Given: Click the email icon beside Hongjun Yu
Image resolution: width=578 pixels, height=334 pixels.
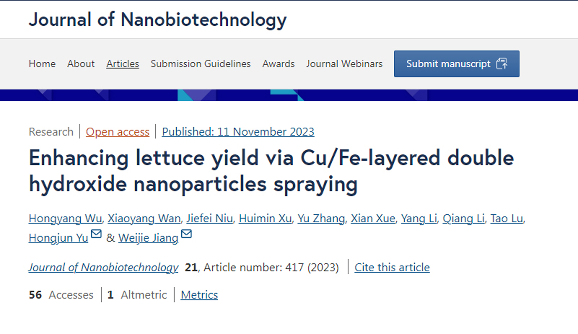Looking at the screenshot, I should (x=96, y=234).
